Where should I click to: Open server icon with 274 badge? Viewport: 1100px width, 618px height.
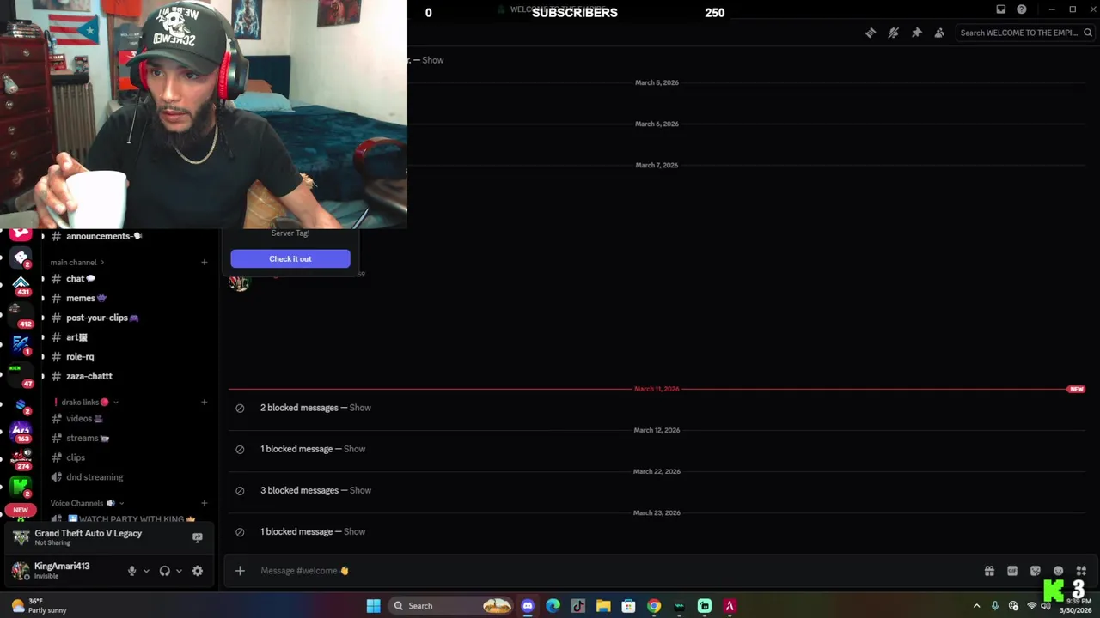(21, 457)
